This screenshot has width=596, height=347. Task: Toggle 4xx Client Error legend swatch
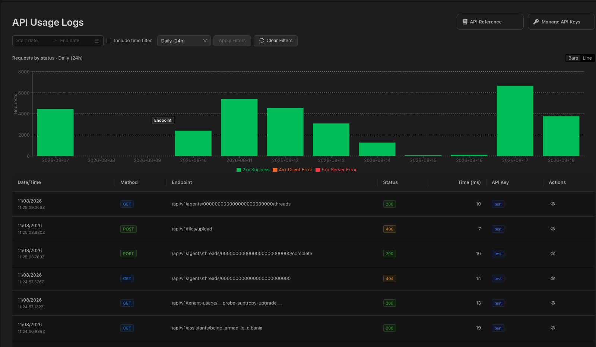(275, 170)
